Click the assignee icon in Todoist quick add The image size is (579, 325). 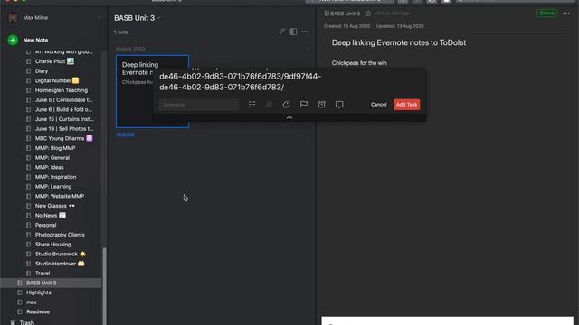coord(269,105)
